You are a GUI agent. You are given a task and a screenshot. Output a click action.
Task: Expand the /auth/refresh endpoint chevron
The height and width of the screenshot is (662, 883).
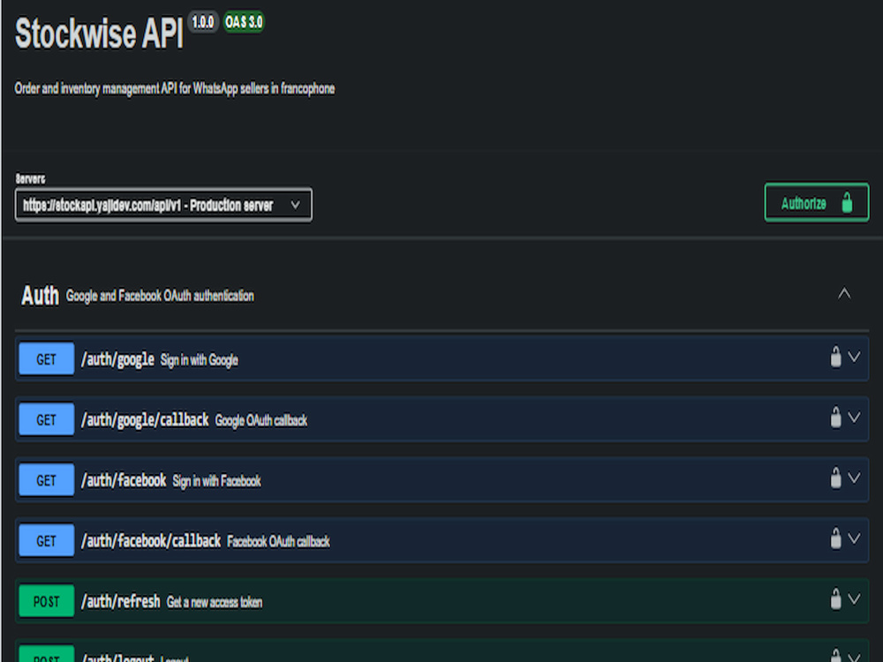(x=854, y=599)
